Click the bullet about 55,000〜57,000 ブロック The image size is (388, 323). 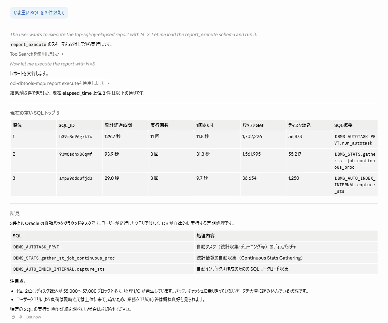163,291
